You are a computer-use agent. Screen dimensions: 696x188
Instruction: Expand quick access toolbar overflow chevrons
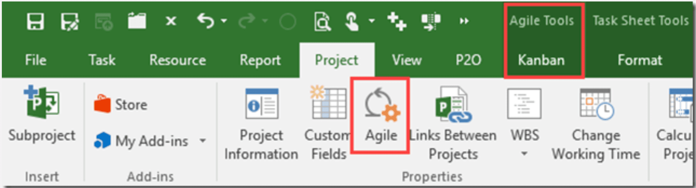[x=464, y=21]
